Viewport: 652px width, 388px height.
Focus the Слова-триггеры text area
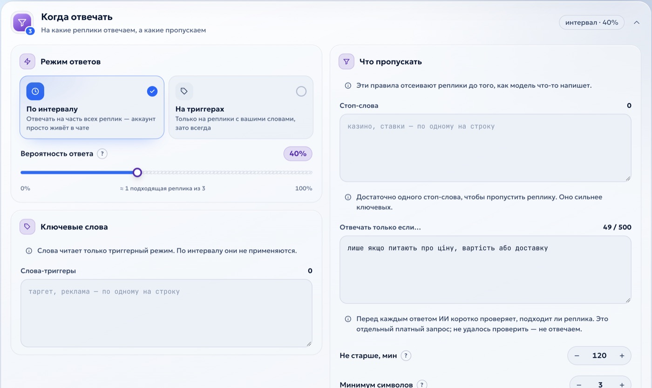166,313
